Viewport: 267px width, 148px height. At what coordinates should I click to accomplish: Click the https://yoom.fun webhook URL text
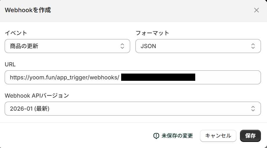coord(64,77)
